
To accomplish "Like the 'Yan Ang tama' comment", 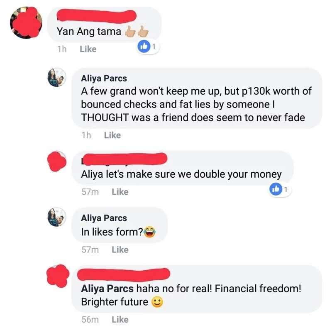I will tap(88, 49).
